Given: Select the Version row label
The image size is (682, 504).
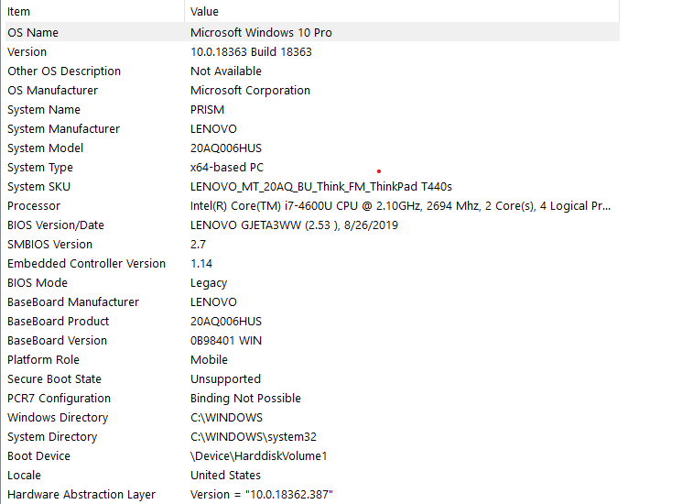Looking at the screenshot, I should (x=27, y=52).
